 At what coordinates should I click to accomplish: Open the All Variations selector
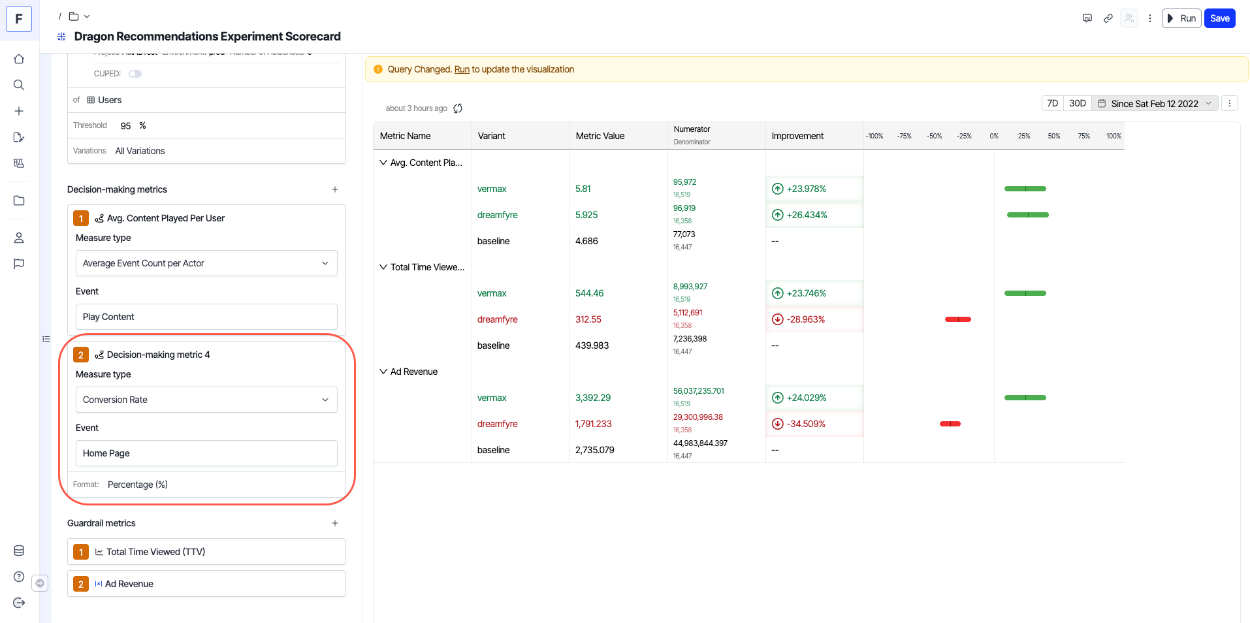[140, 151]
